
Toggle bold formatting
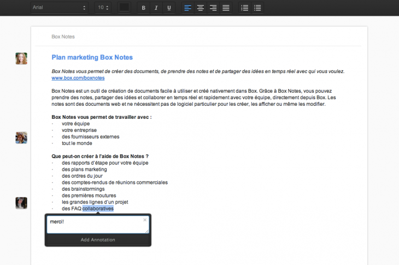click(144, 8)
